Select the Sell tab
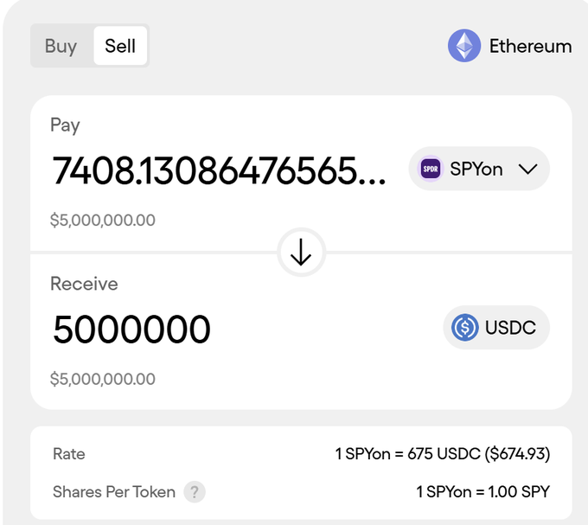This screenshot has height=525, width=588. point(120,46)
